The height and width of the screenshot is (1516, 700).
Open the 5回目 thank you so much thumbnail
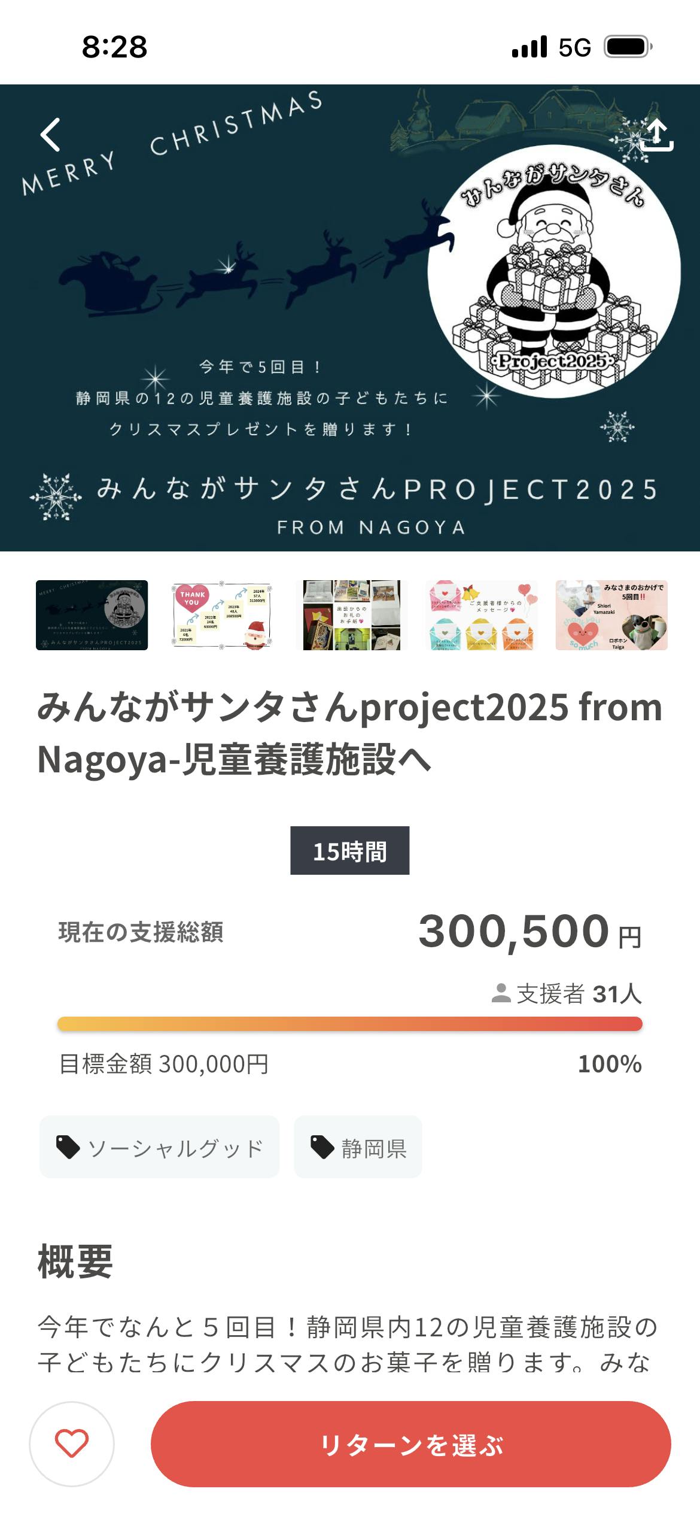(x=611, y=615)
